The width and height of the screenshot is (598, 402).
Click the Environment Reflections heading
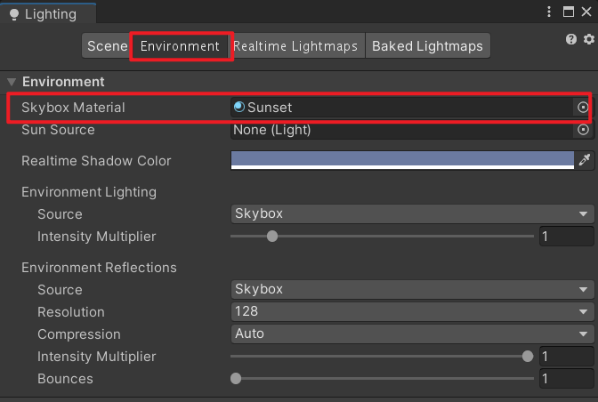pyautogui.click(x=99, y=268)
